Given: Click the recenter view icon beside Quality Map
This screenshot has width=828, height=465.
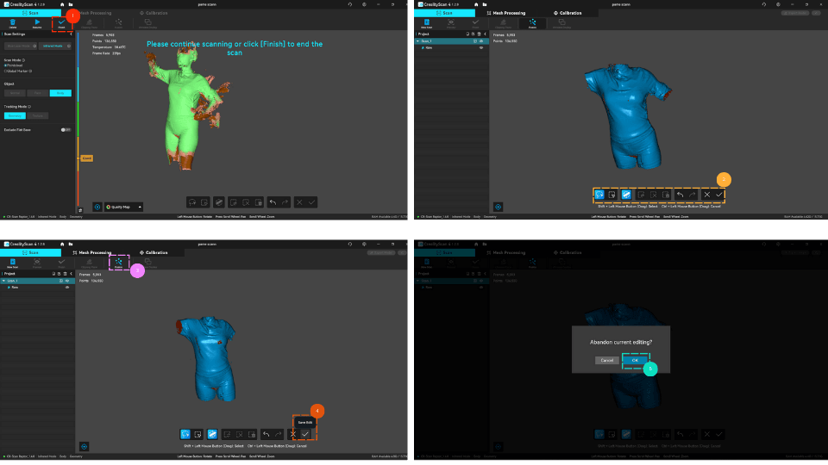Looking at the screenshot, I should click(x=97, y=207).
